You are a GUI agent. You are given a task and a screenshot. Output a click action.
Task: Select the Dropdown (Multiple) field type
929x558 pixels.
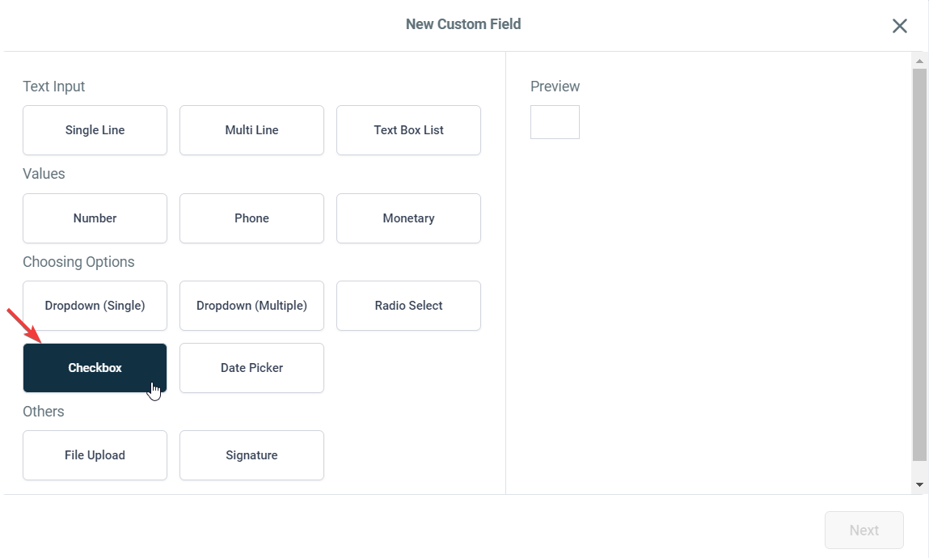coord(251,306)
